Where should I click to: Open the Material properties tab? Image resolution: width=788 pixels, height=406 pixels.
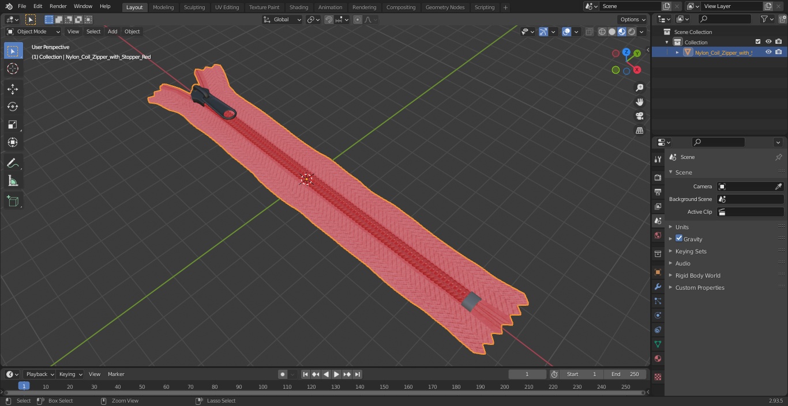pyautogui.click(x=658, y=358)
